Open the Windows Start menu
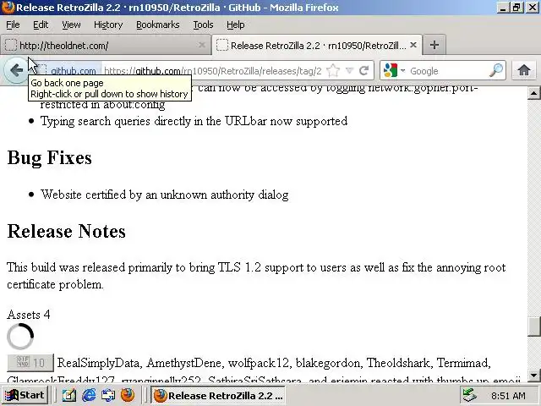The image size is (541, 406). pos(25,395)
